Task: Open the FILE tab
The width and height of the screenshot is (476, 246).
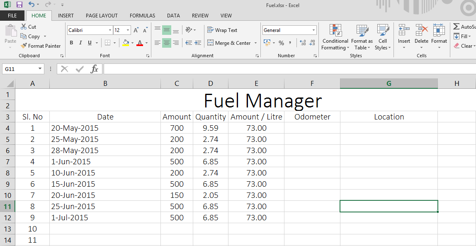Action: pyautogui.click(x=12, y=15)
